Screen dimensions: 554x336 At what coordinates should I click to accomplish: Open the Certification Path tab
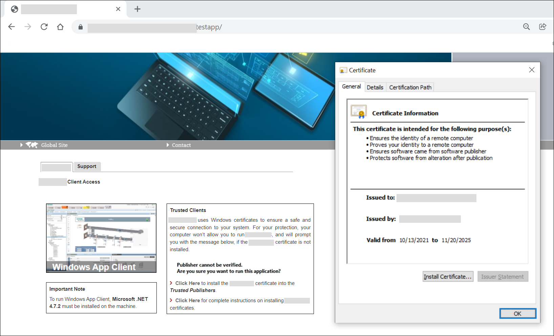click(x=410, y=87)
